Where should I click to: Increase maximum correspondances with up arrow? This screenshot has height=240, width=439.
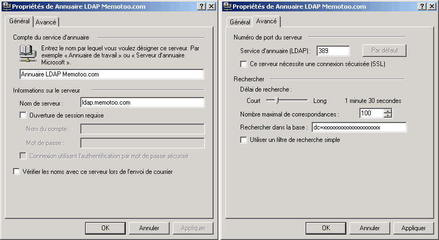388,111
